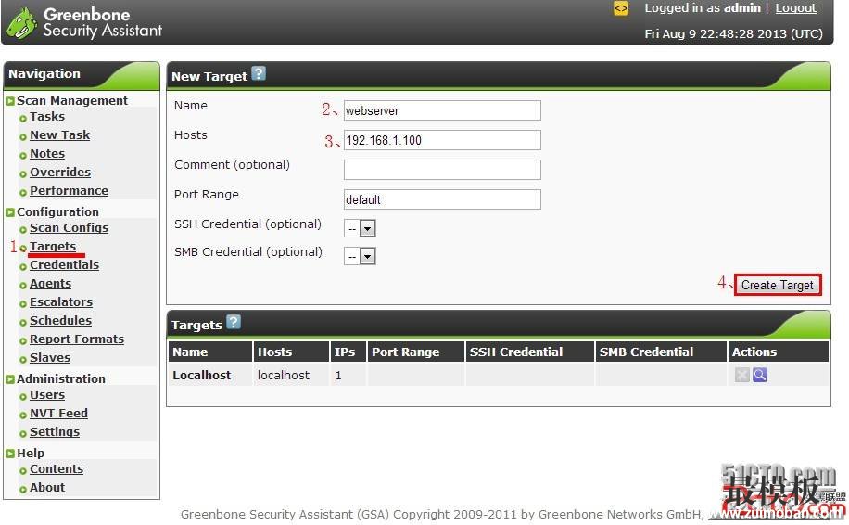Click the date and time display
The image size is (849, 525).
coord(734,33)
